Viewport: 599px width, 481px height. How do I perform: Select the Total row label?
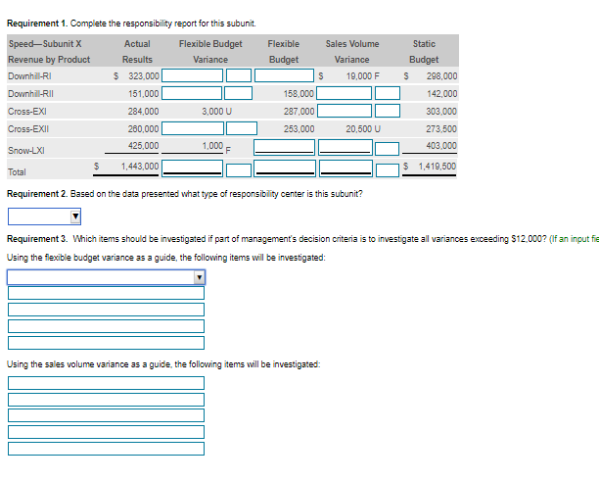pos(18,172)
